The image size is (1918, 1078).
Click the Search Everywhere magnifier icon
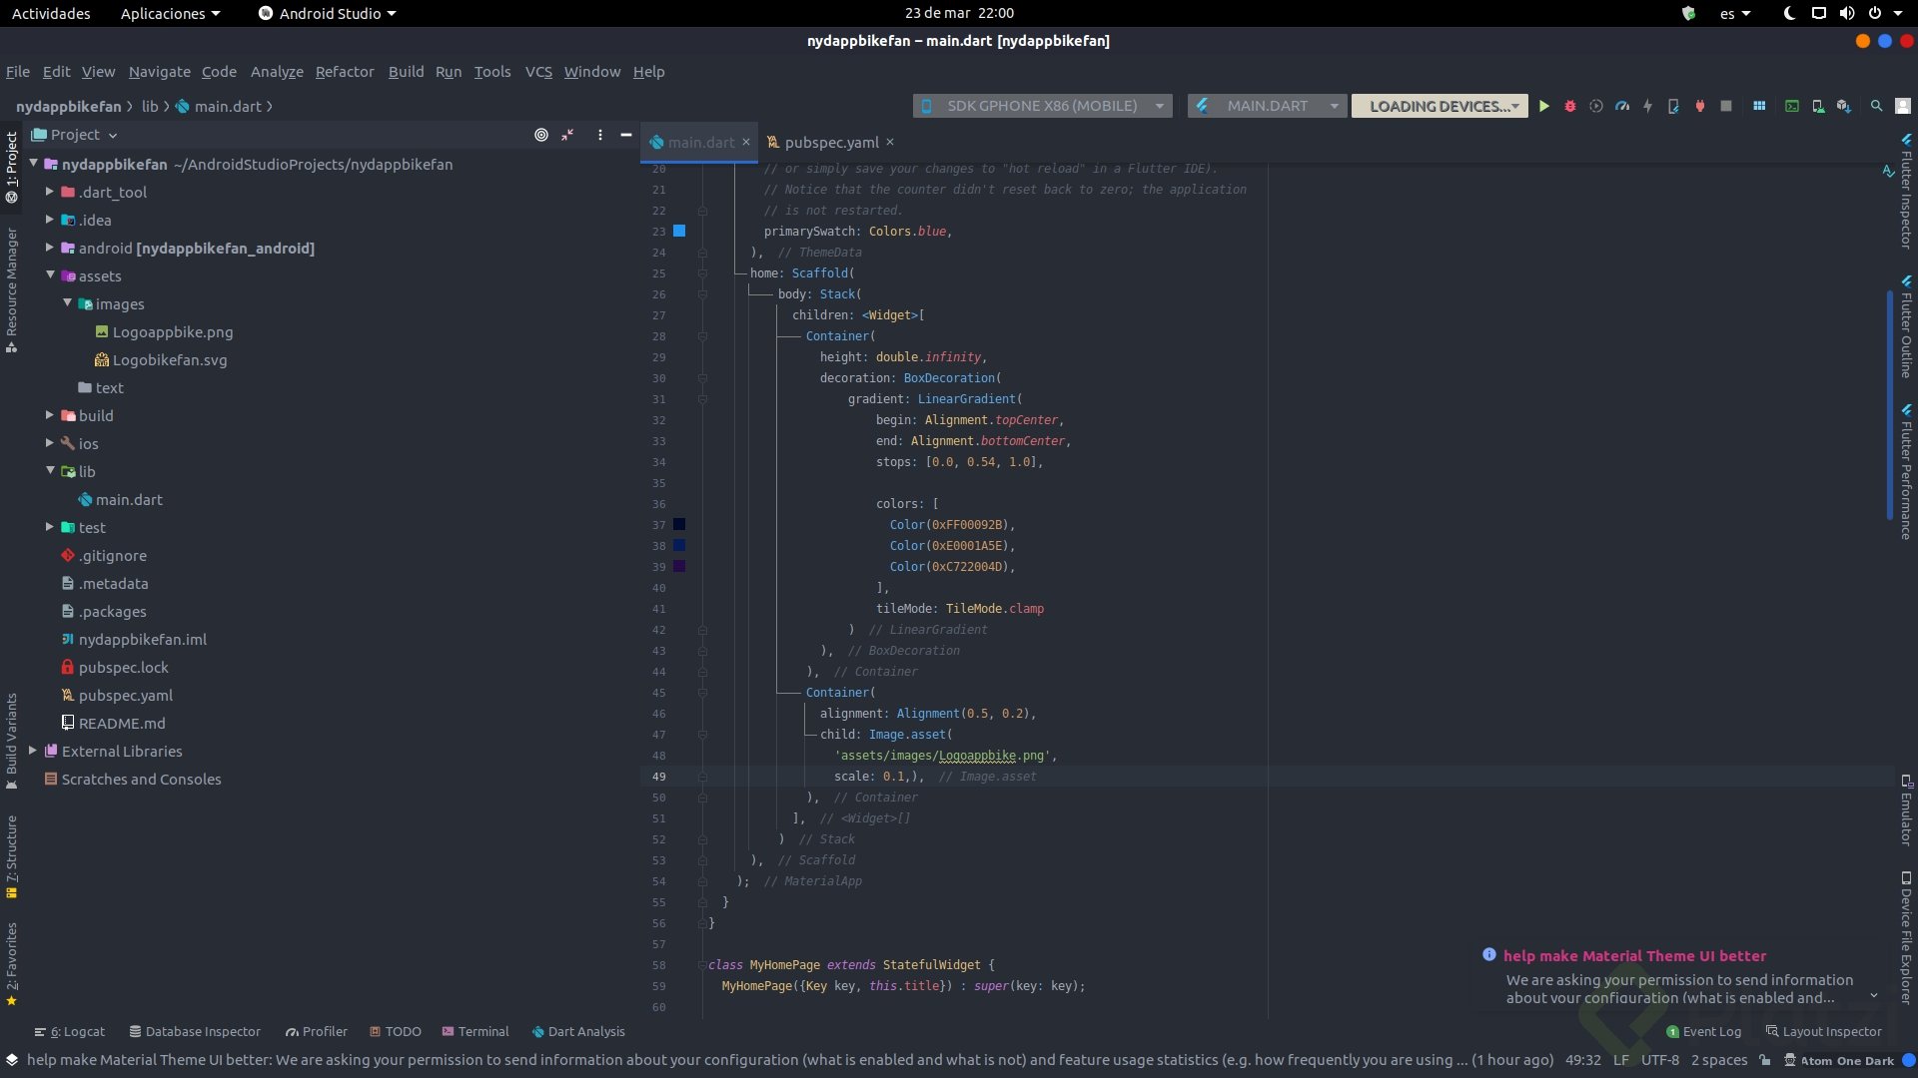1876,106
